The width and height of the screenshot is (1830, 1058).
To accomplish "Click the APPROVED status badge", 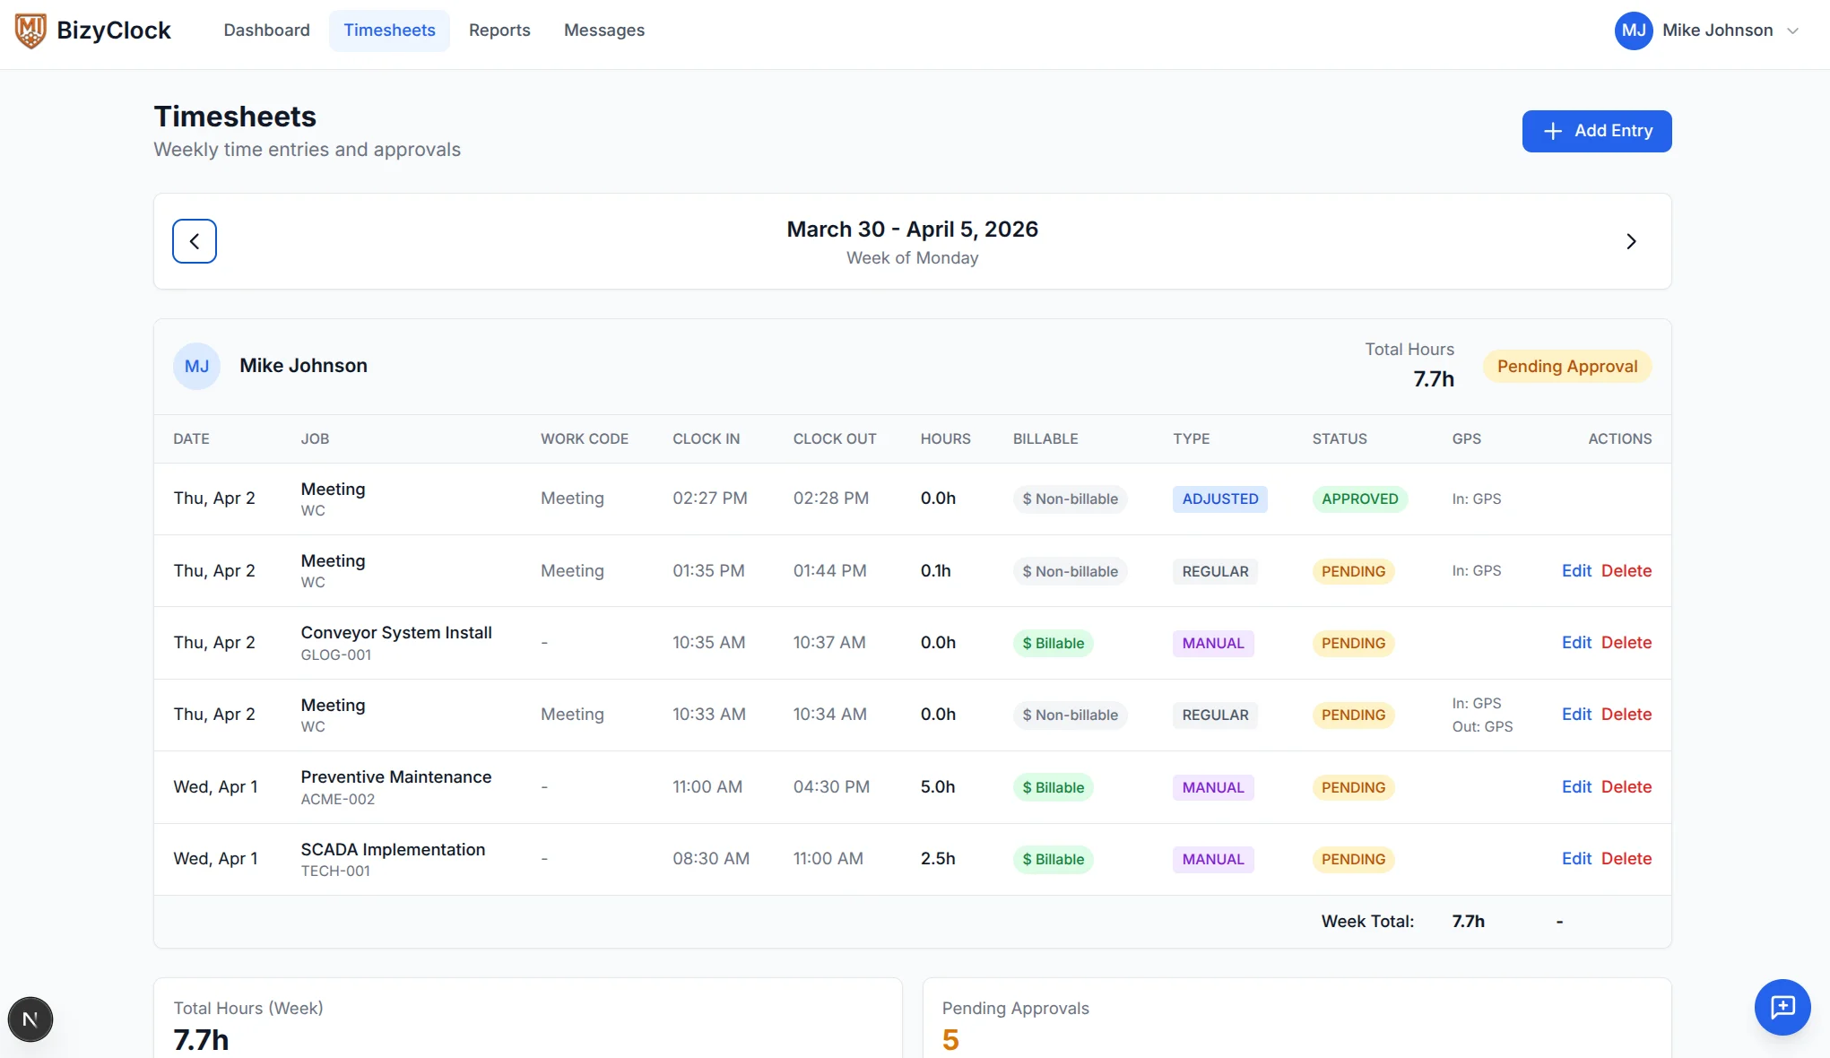I will point(1359,499).
